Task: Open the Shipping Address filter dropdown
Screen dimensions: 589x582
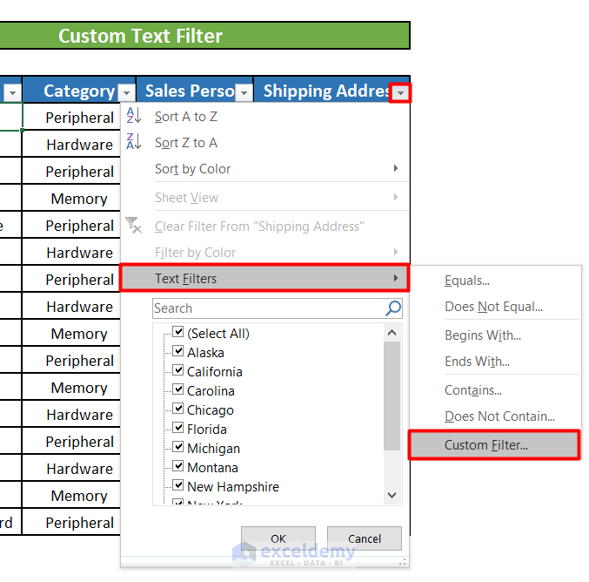Action: (x=399, y=91)
